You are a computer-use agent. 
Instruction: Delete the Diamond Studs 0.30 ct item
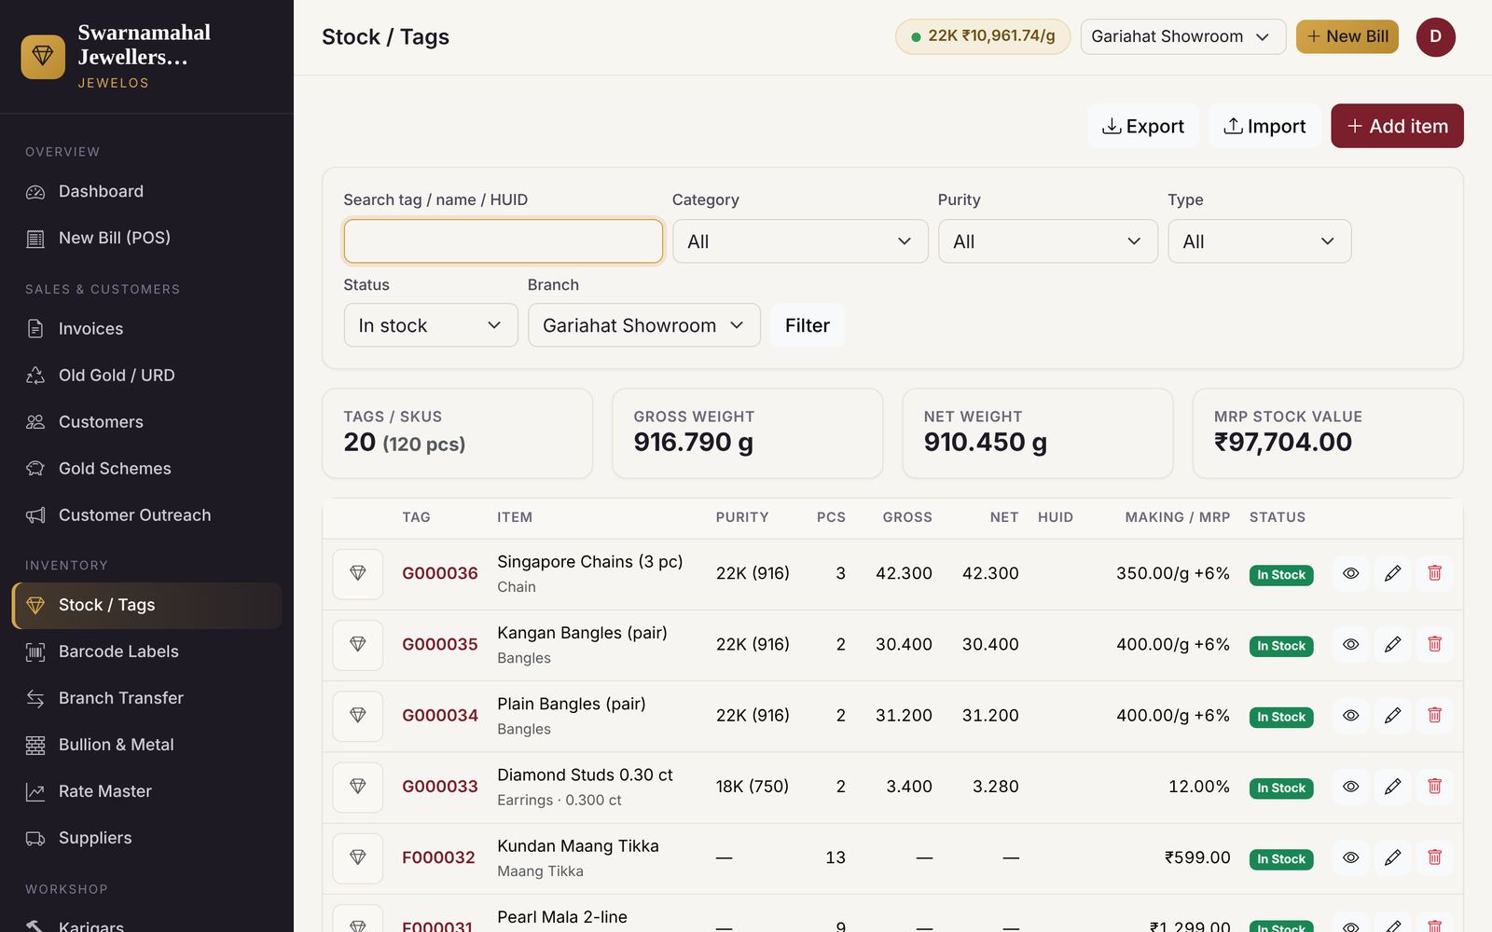[x=1434, y=787]
